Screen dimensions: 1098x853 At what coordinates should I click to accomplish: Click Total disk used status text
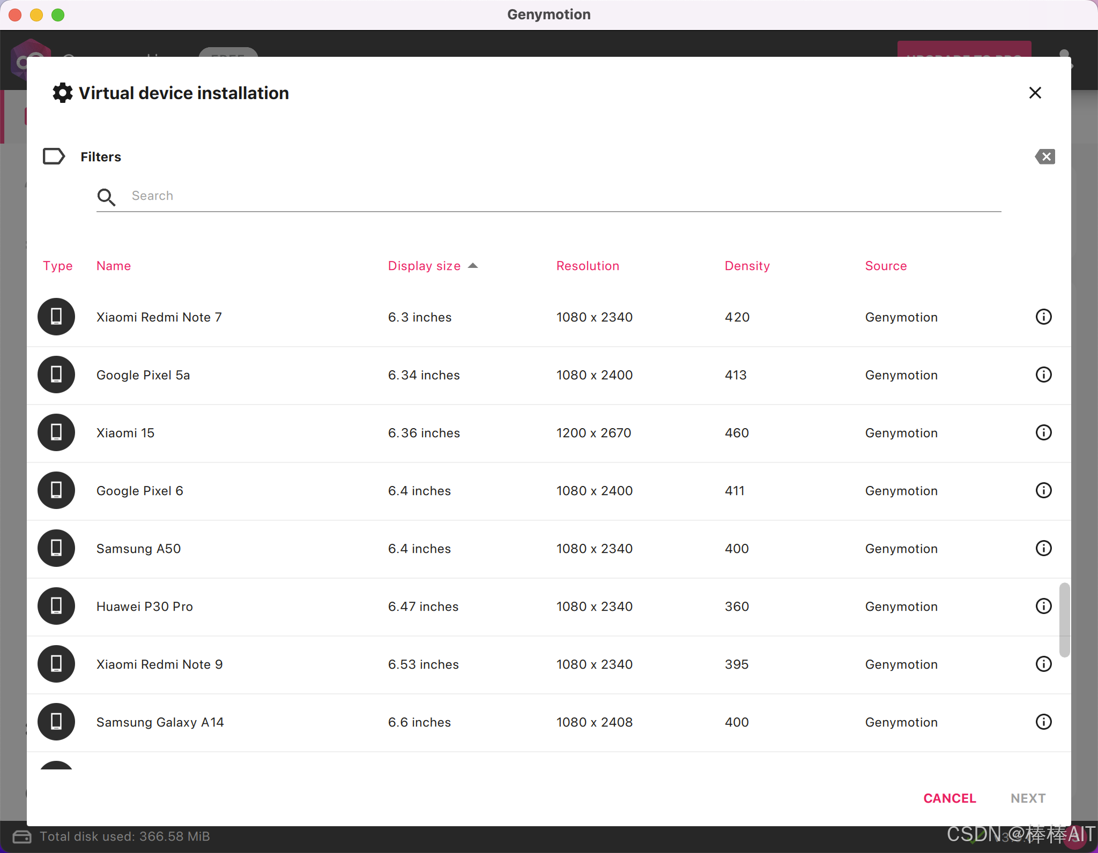tap(125, 836)
